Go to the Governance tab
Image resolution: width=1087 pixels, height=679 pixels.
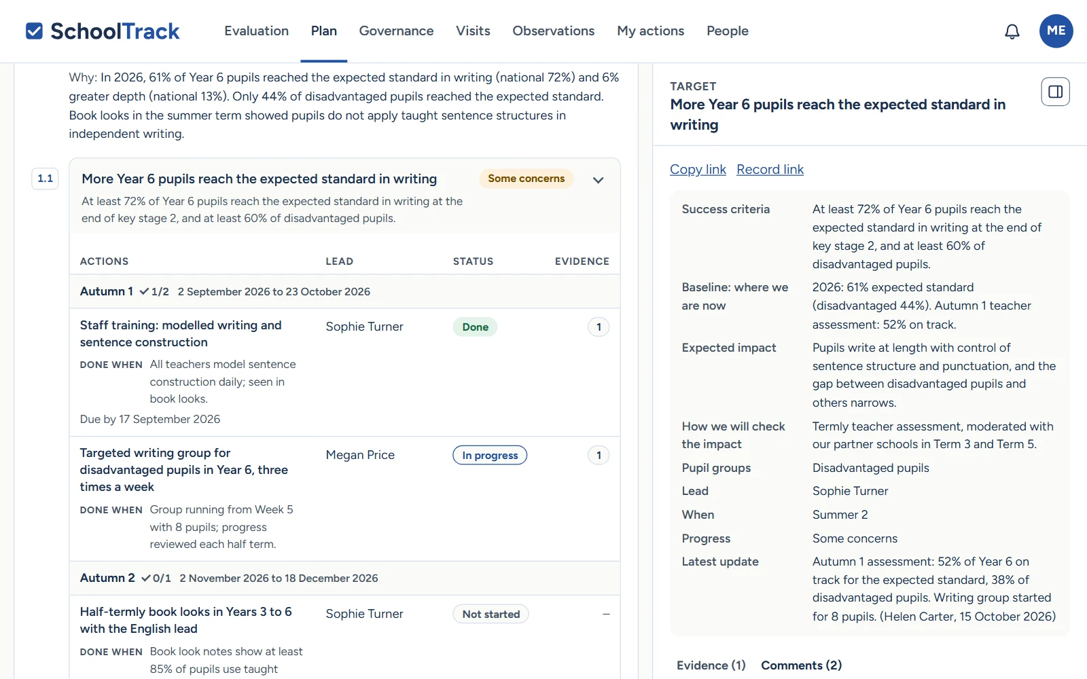coord(396,31)
